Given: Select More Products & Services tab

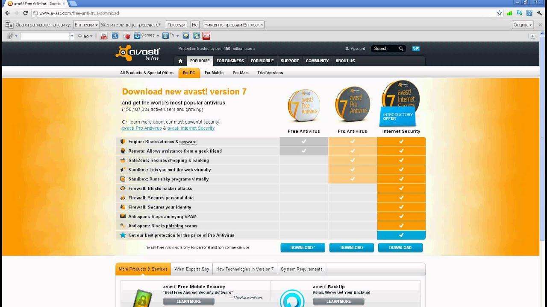Looking at the screenshot, I should point(143,269).
